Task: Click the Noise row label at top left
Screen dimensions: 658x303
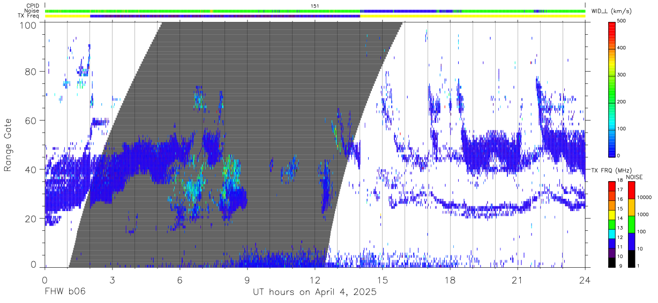Action: (x=32, y=11)
